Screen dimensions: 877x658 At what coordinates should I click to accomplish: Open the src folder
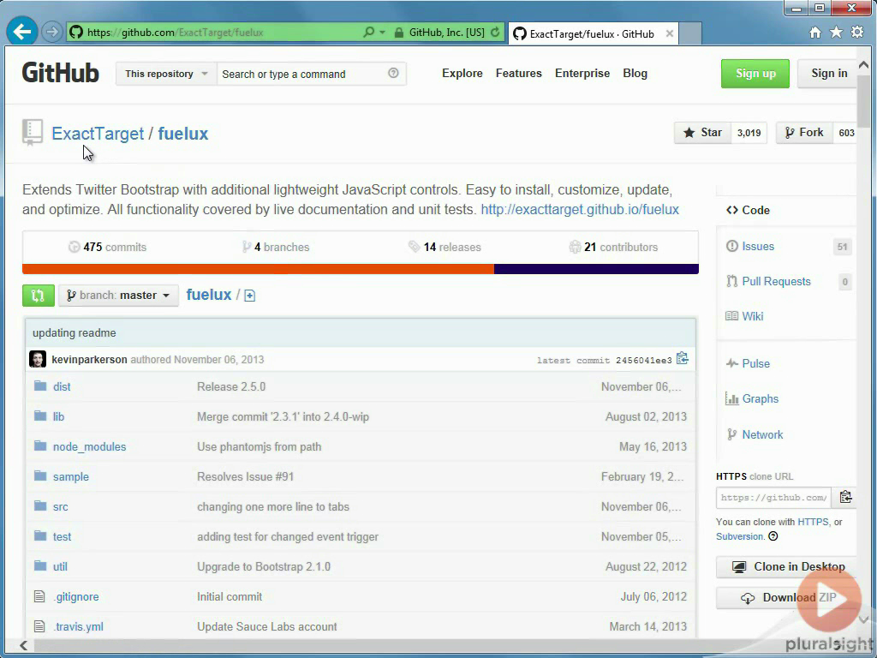(61, 507)
